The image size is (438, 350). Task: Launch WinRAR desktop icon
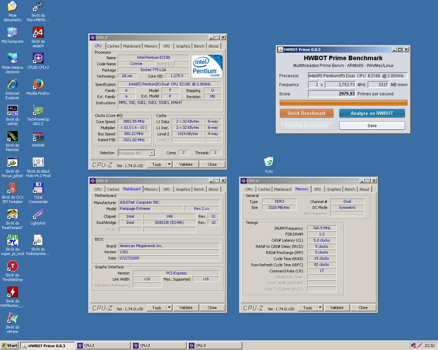(x=38, y=136)
